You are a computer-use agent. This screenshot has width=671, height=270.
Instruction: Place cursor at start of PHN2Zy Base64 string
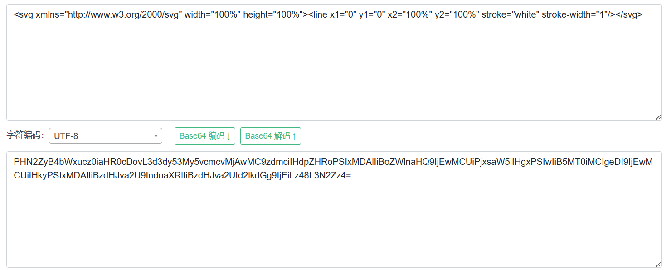[15, 162]
